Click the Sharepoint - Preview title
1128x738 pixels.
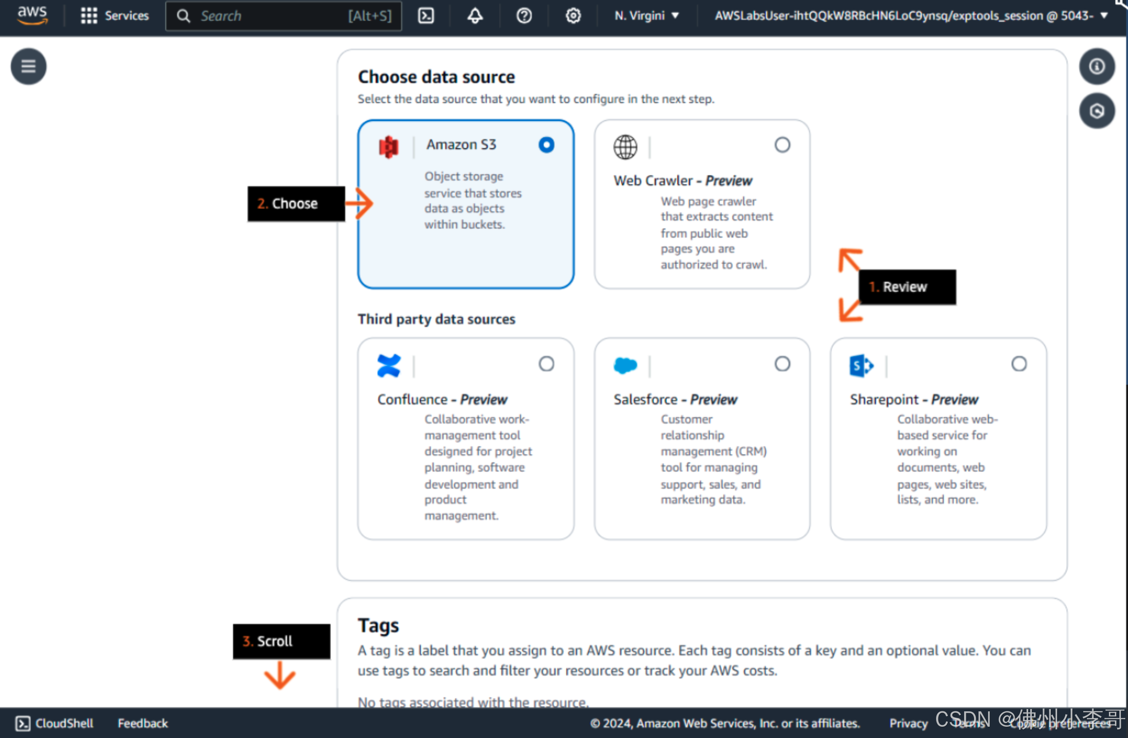914,400
